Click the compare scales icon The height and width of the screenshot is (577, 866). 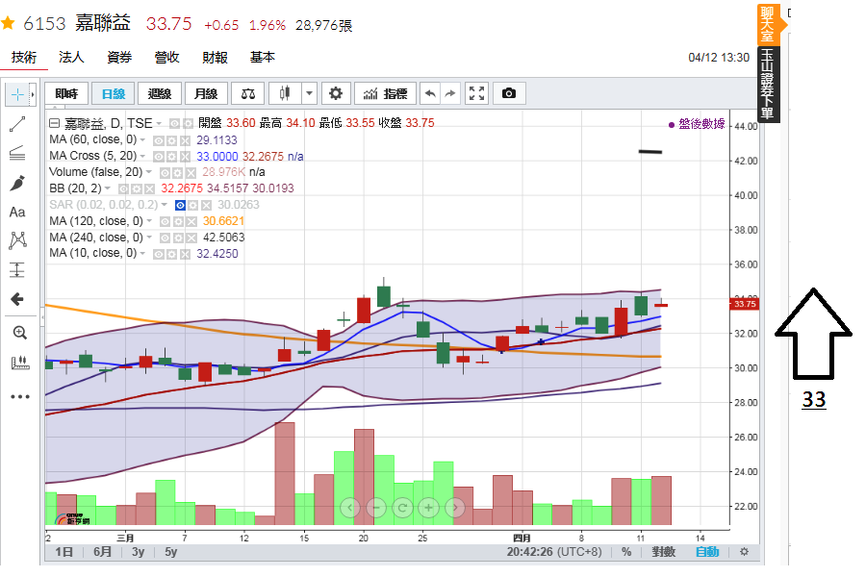click(248, 93)
